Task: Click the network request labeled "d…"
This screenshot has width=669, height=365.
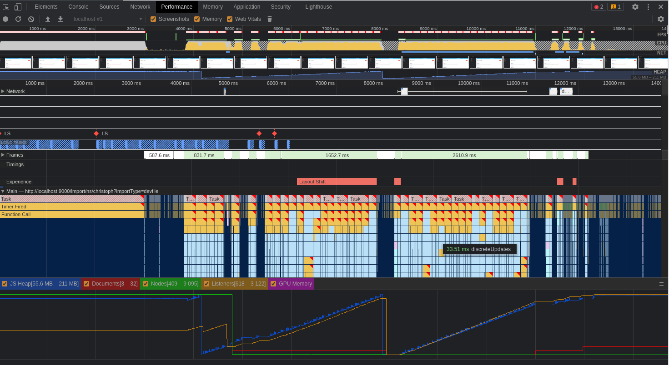Action: tap(566, 91)
